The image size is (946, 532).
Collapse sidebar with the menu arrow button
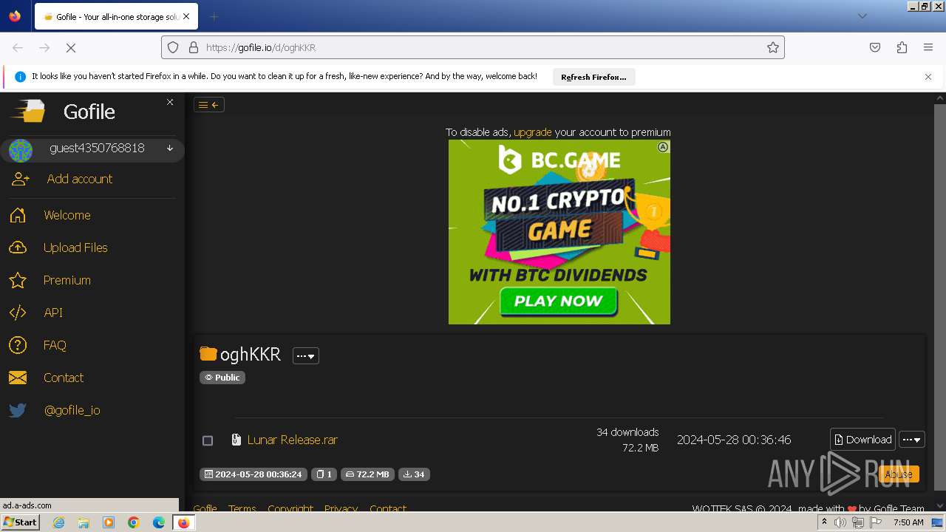(x=209, y=105)
